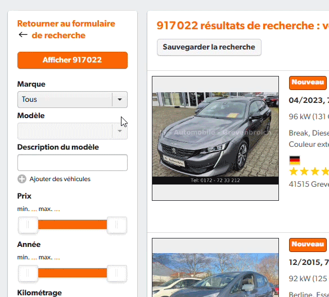The image size is (329, 297).
Task: Click the German flag icon on first listing
Action: (295, 160)
